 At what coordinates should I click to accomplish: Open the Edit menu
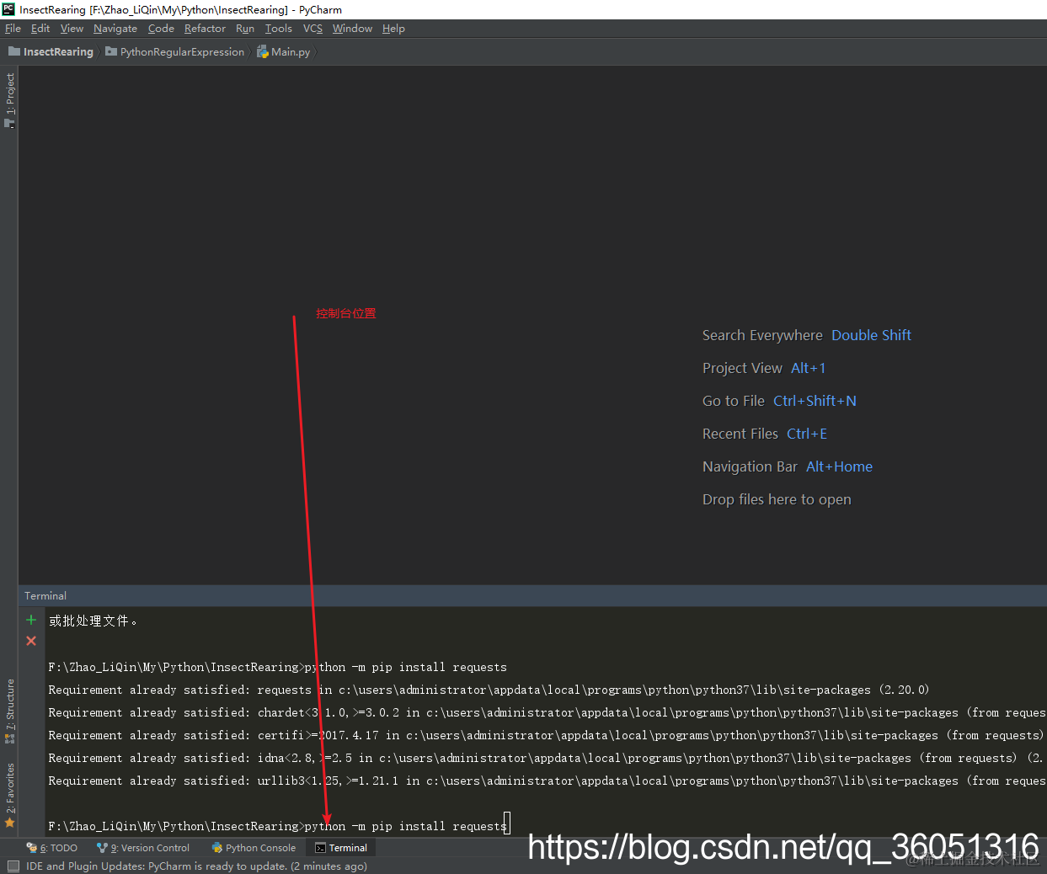[40, 29]
